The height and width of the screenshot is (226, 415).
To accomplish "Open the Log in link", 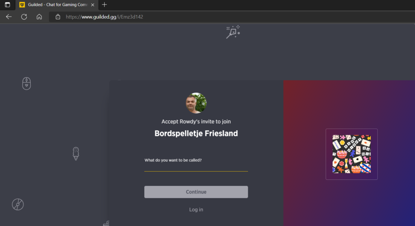I will tap(196, 210).
